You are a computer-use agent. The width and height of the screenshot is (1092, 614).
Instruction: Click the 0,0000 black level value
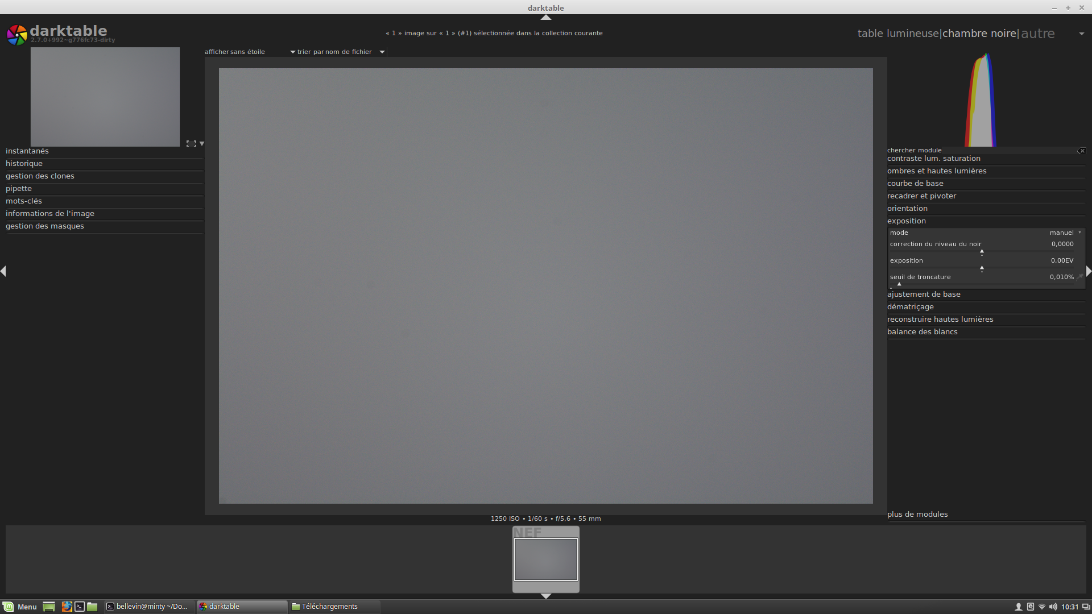pyautogui.click(x=1062, y=244)
